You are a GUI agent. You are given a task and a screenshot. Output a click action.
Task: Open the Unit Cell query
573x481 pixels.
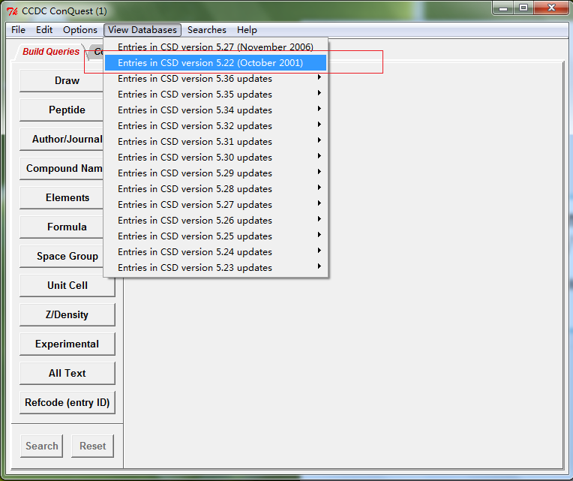click(67, 285)
